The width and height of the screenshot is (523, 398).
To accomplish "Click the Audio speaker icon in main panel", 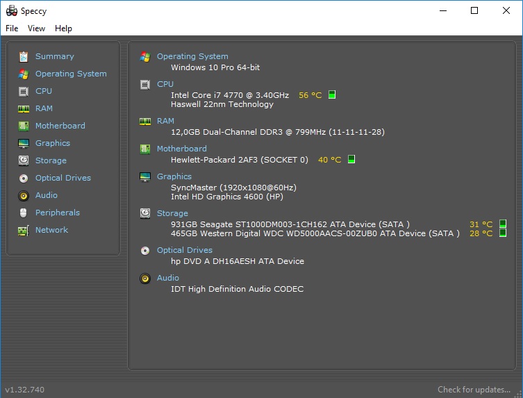I will pos(145,279).
